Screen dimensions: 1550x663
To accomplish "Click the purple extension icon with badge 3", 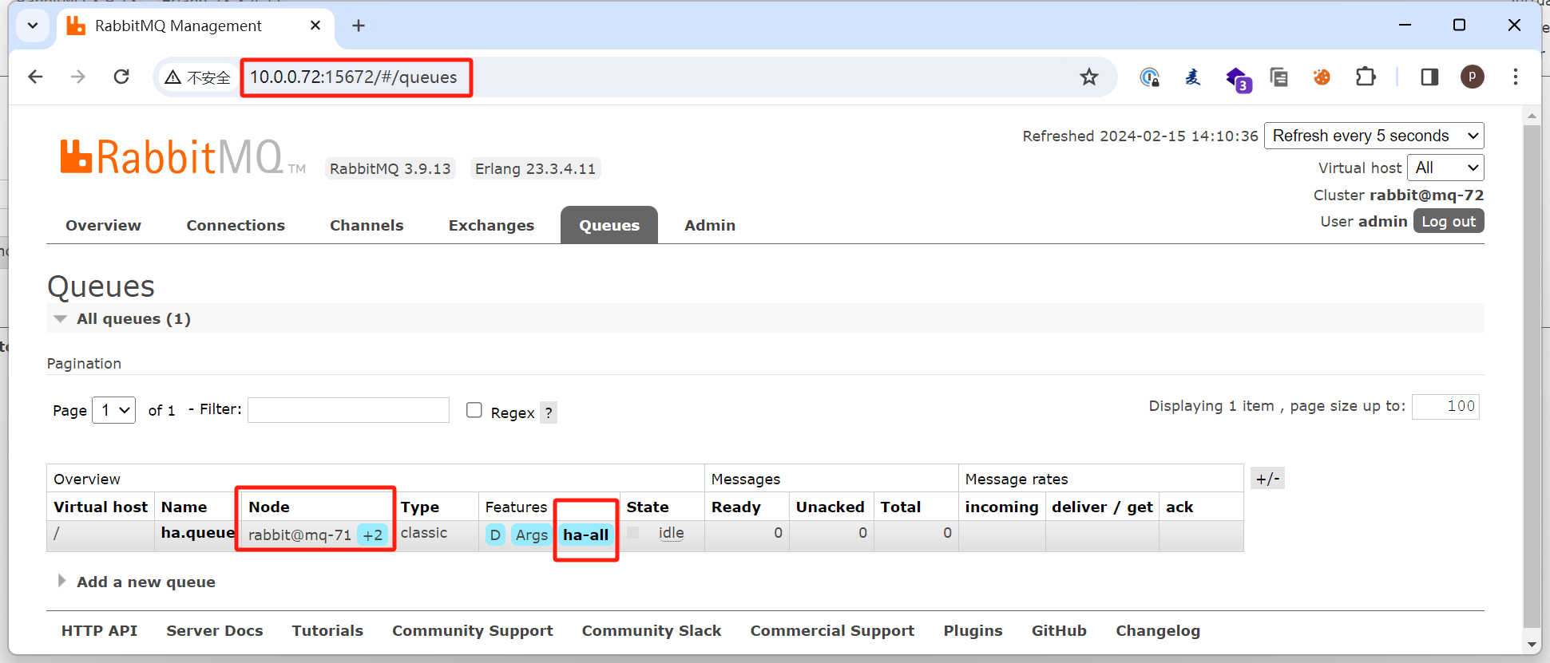I will (x=1238, y=78).
